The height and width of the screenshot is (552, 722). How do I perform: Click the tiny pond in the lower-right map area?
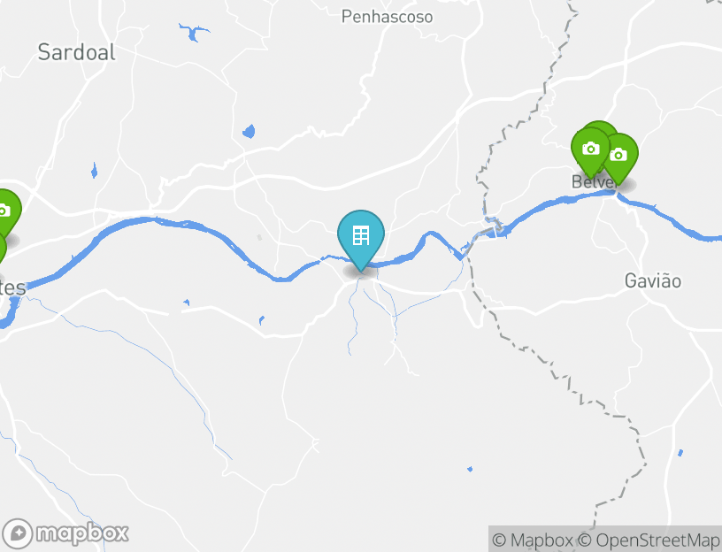click(x=470, y=469)
